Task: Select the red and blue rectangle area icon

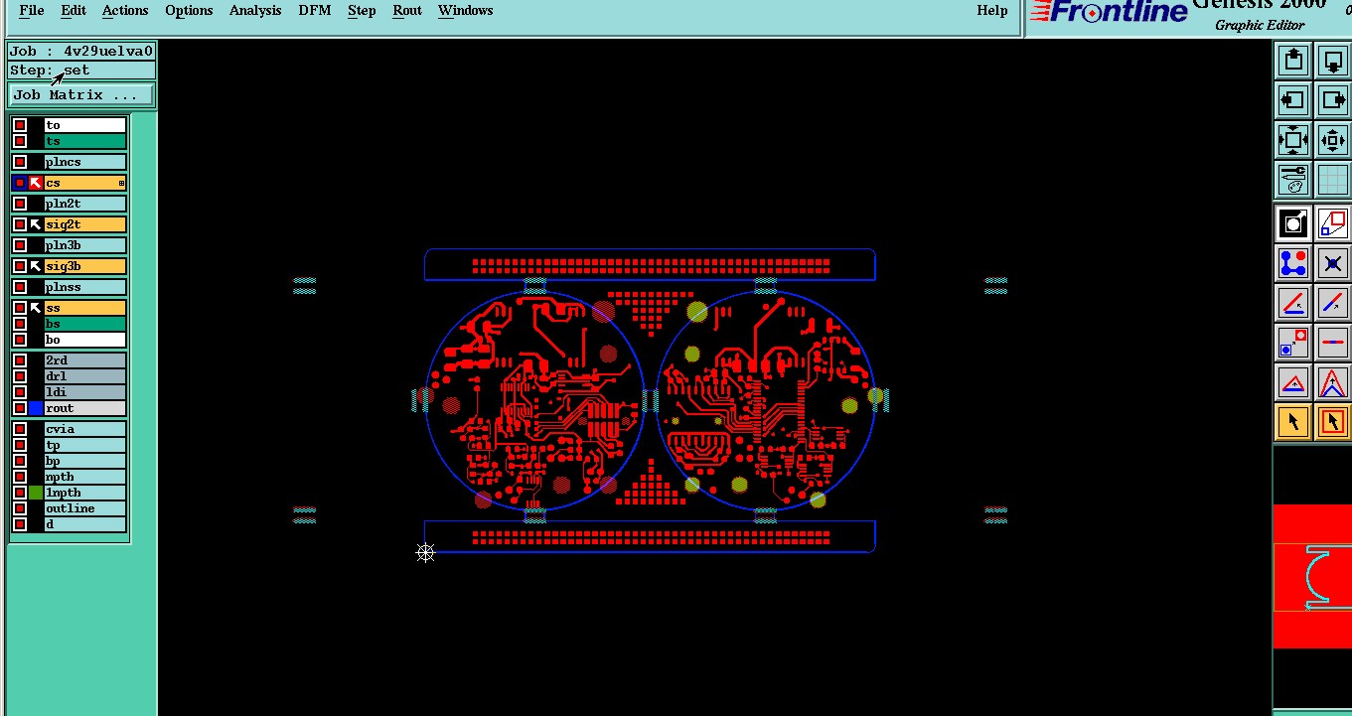Action: [1333, 223]
